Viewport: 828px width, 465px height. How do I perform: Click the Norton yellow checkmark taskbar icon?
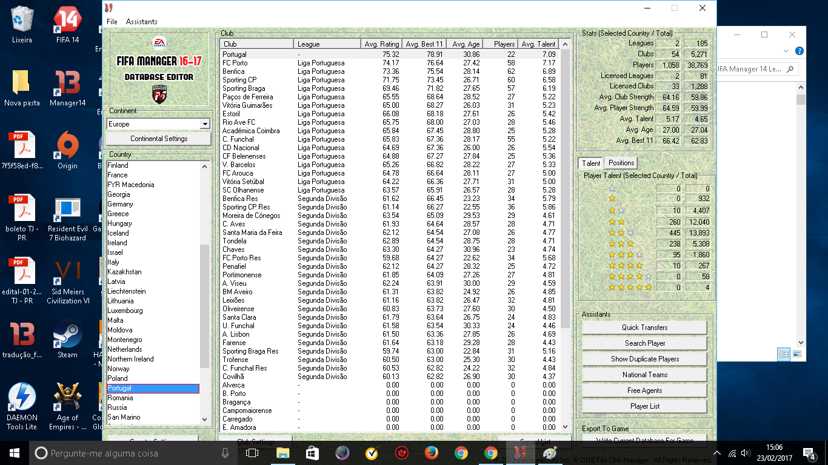coord(372,453)
